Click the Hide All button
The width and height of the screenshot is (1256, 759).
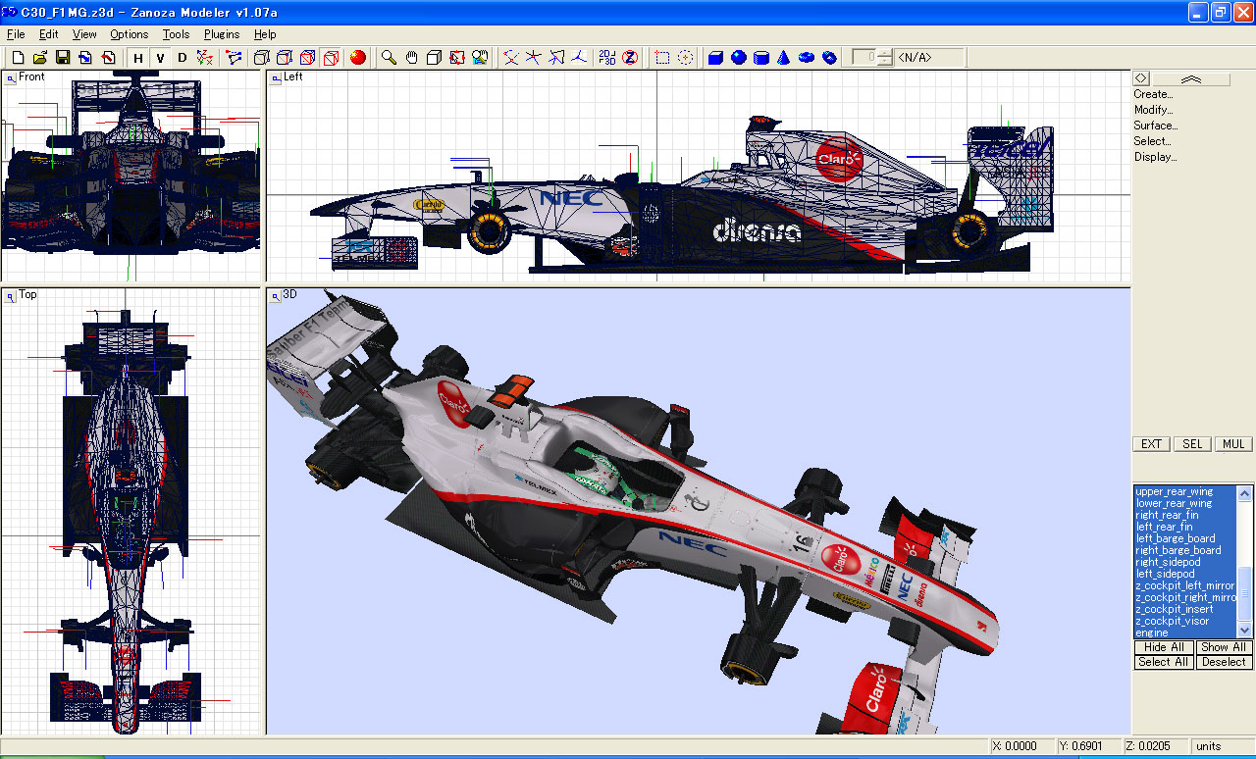coord(1164,647)
